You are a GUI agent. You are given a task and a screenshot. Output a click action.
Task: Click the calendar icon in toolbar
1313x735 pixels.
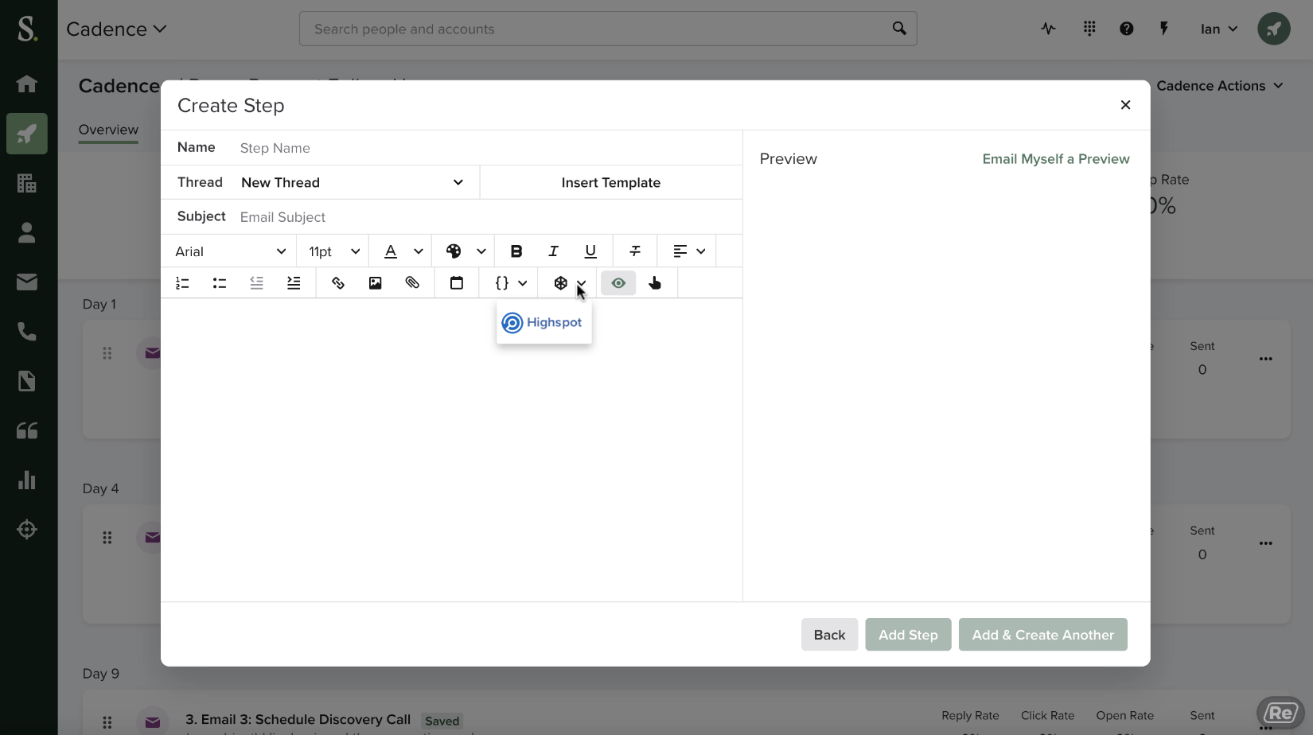457,283
